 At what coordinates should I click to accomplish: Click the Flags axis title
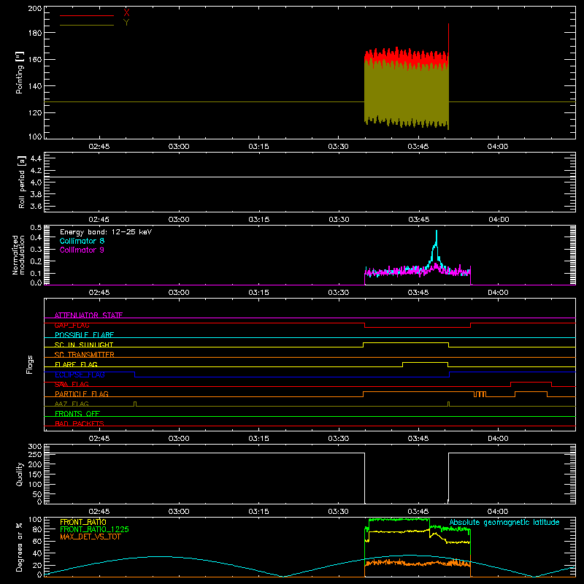[29, 364]
